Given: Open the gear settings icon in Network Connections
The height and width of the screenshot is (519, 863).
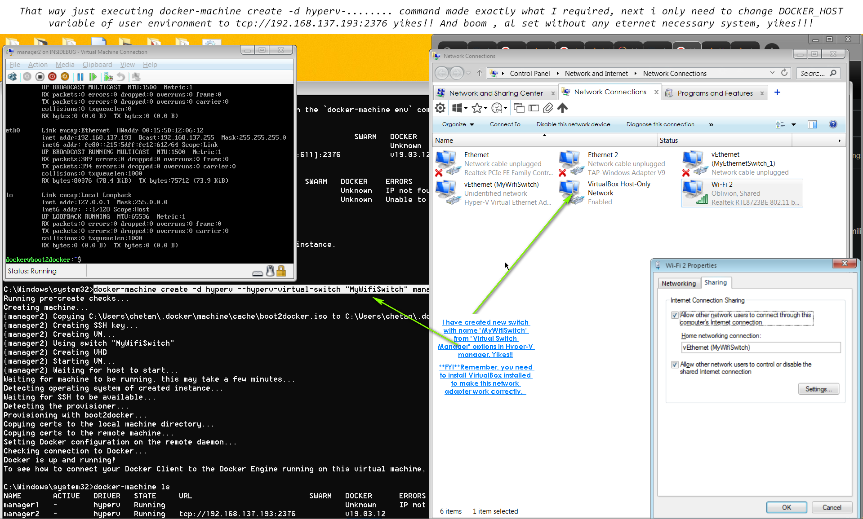Looking at the screenshot, I should point(440,108).
